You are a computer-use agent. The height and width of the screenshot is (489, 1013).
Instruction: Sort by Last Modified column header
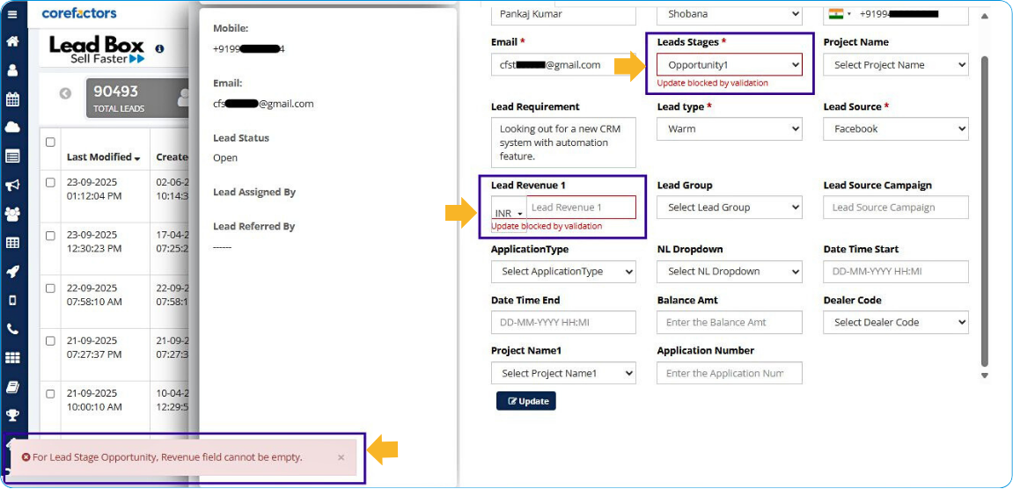pyautogui.click(x=103, y=157)
